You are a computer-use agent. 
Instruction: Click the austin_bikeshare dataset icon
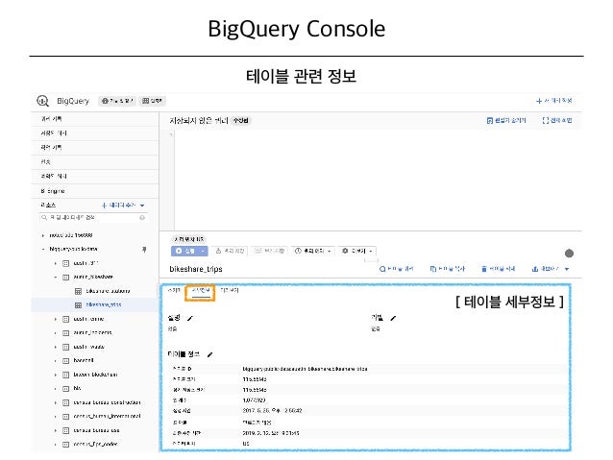(x=66, y=278)
